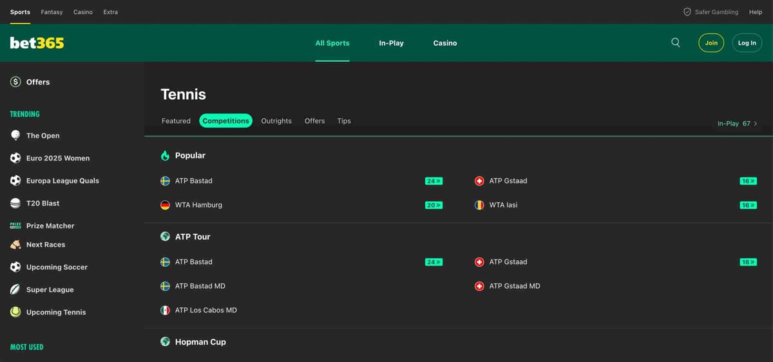The width and height of the screenshot is (773, 362).
Task: Click the ATP Tour section heading
Action: (193, 236)
